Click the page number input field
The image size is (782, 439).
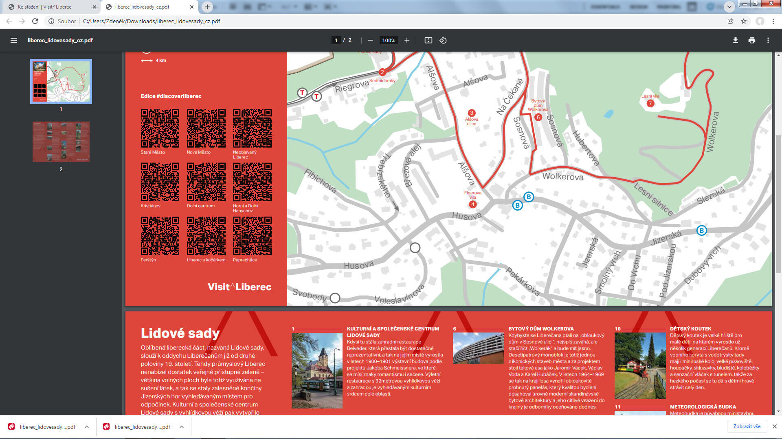coord(336,40)
